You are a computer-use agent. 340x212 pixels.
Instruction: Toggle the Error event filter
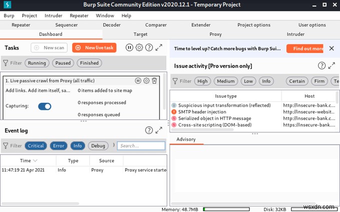pyautogui.click(x=58, y=146)
